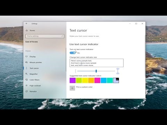
Task: Choose the yellow indicator color swatch
Action: 85,81
